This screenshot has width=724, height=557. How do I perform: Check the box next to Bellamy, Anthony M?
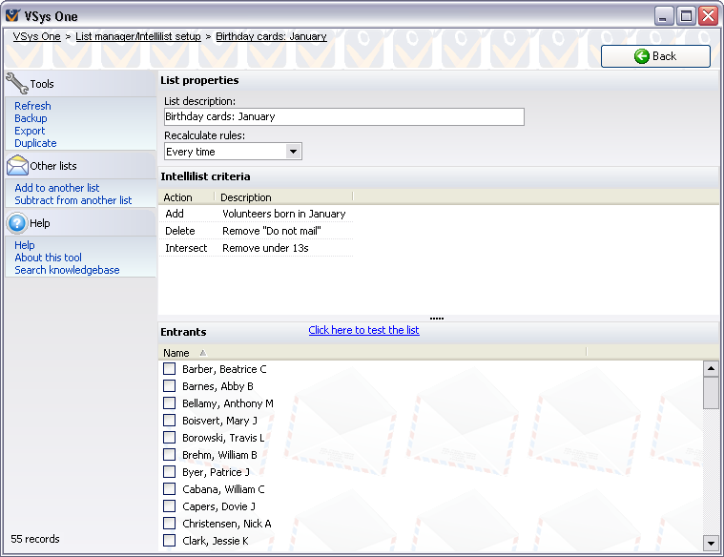[x=170, y=402]
